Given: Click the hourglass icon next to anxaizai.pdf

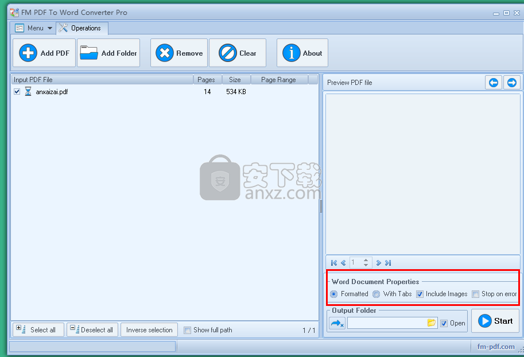Looking at the screenshot, I should [28, 91].
